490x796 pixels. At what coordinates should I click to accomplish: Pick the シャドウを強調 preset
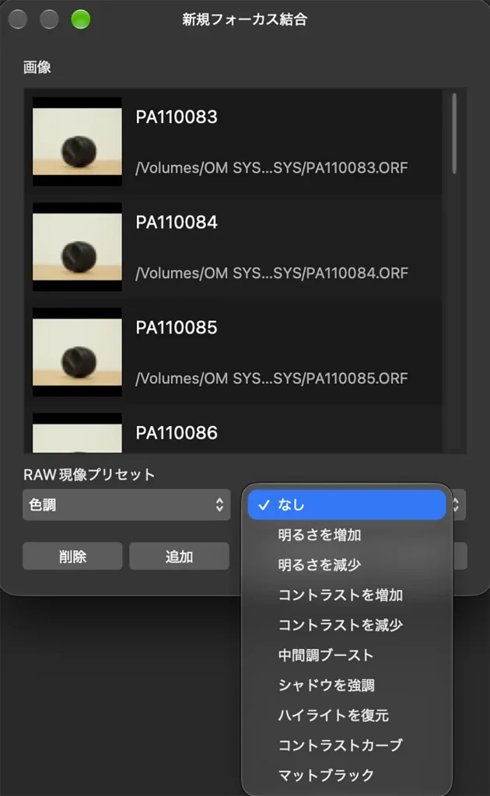(x=347, y=685)
